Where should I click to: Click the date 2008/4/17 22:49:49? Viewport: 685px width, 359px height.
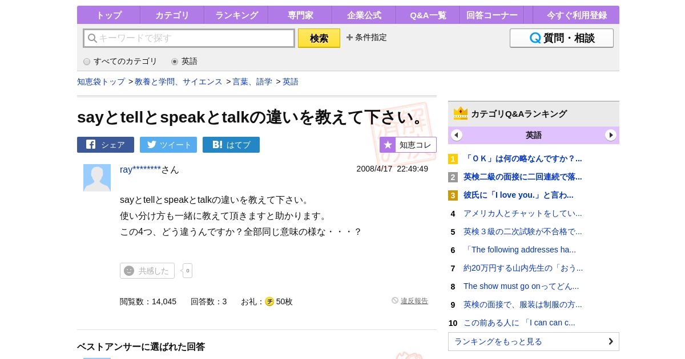click(392, 169)
